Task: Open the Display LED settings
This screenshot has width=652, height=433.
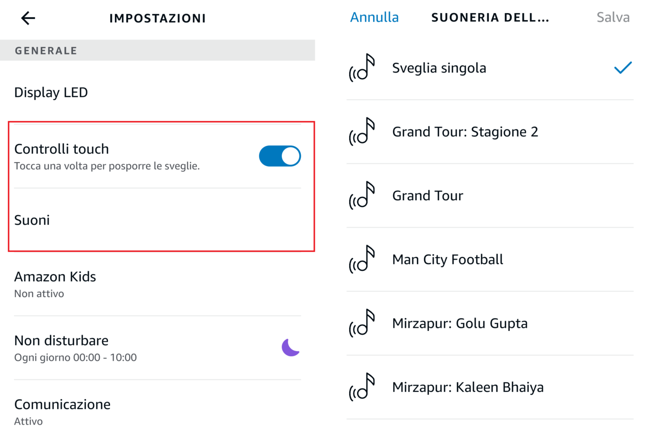Action: tap(51, 93)
